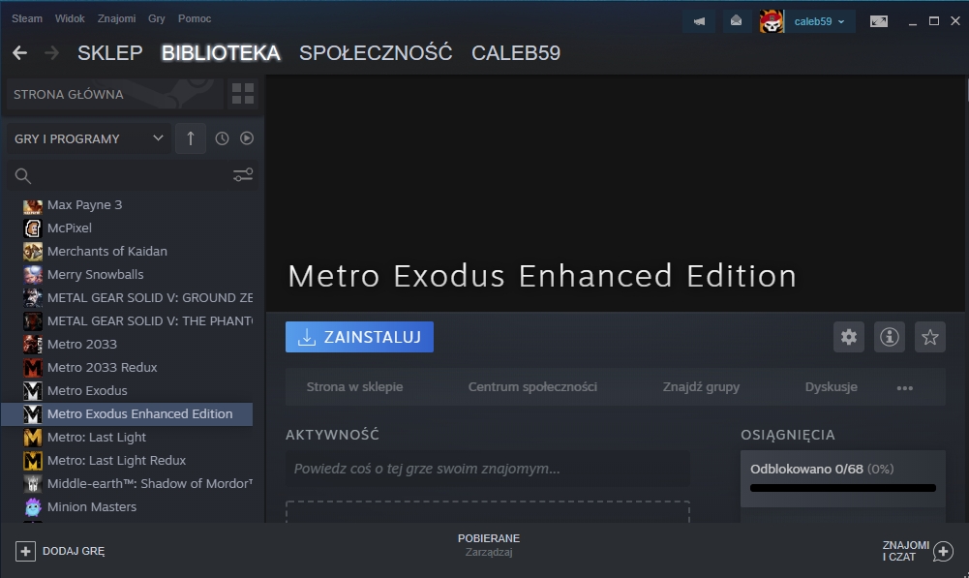Screen dimensions: 969x578
Task: Click DODAJ GRĘ text button
Action: coord(74,551)
